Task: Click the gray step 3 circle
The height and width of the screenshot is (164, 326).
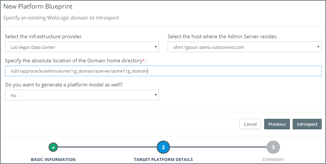Action: tap(273, 147)
